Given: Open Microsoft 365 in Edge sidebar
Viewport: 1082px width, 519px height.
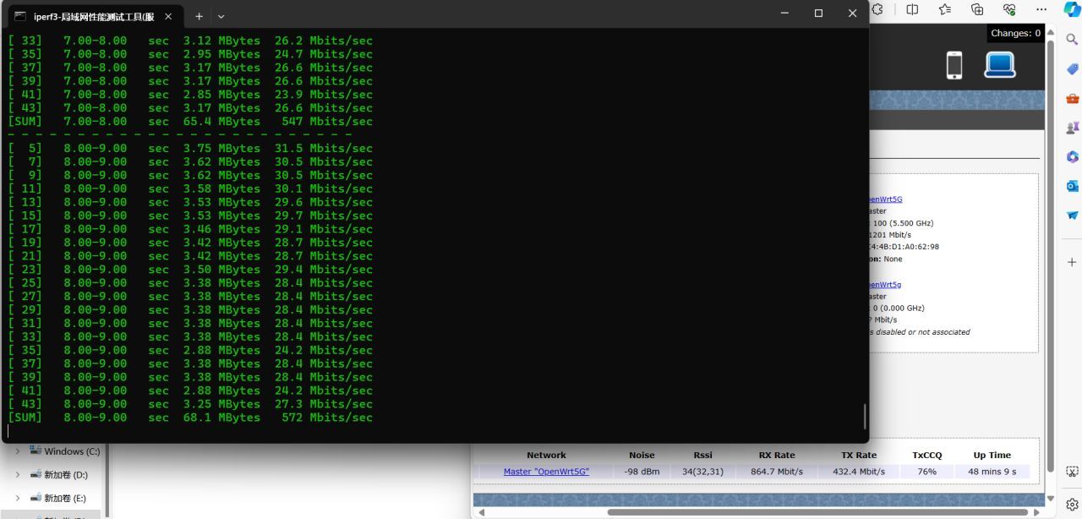Looking at the screenshot, I should tap(1072, 157).
